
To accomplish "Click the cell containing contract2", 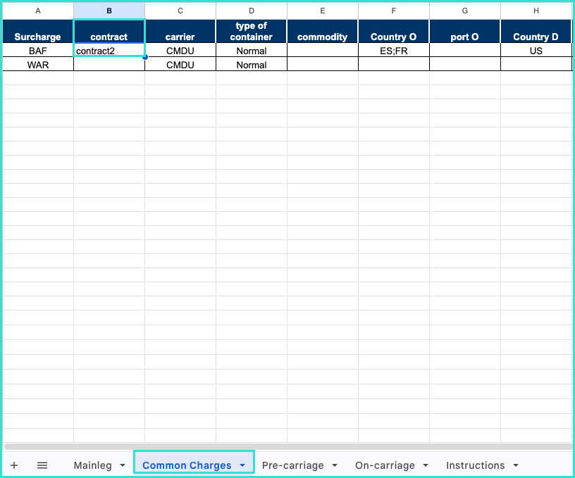I will [x=109, y=51].
